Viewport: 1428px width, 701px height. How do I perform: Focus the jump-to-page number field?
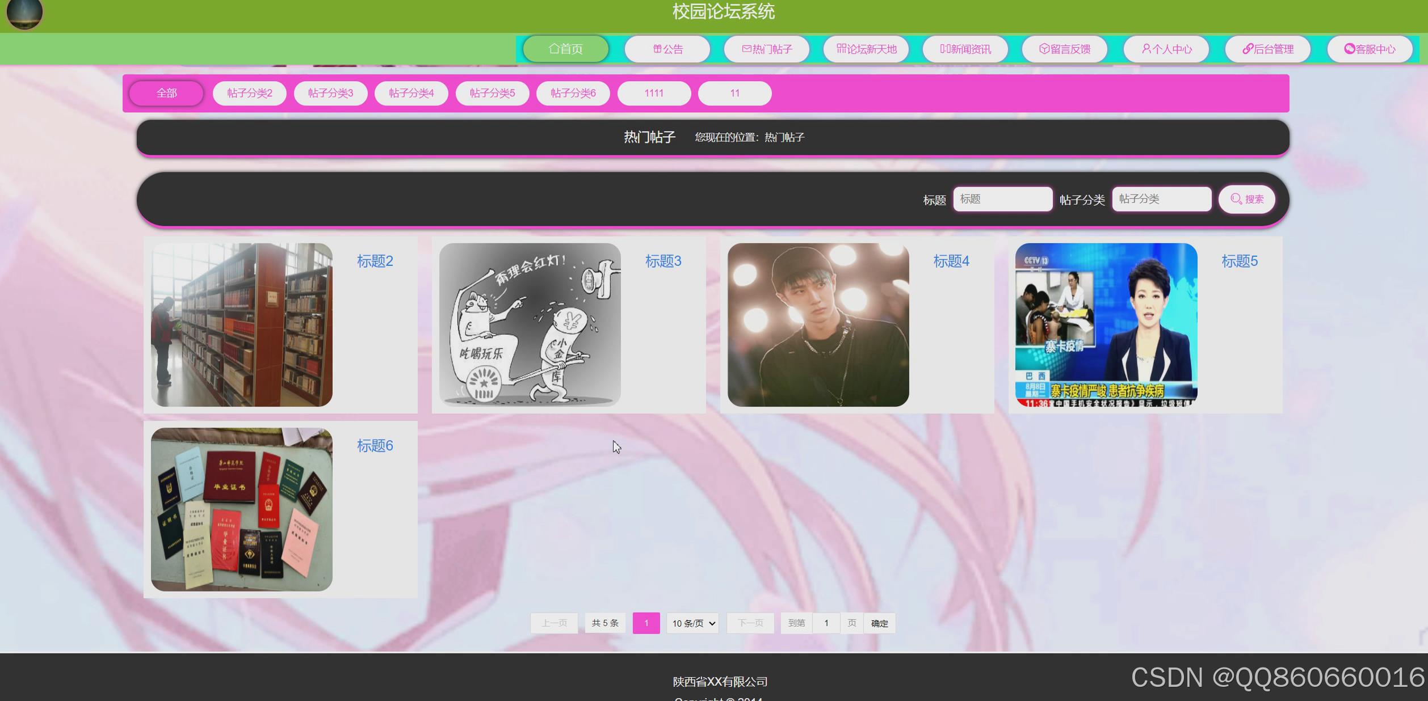pyautogui.click(x=826, y=623)
